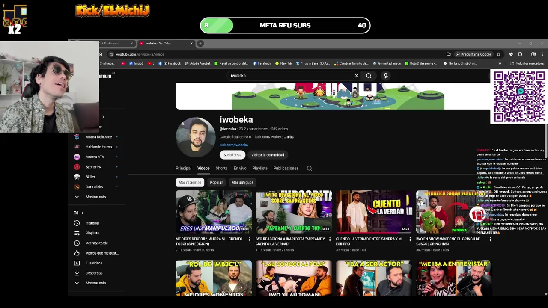Image resolution: width=548 pixels, height=308 pixels.
Task: Click the iwobeka channel avatar
Action: (x=196, y=137)
